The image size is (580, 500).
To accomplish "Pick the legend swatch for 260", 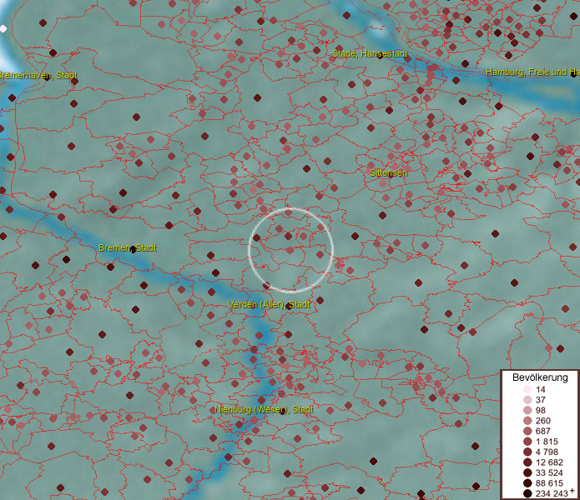I will 527,421.
